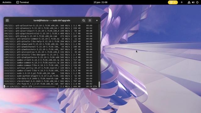This screenshot has width=201, height=113.
Task: Click the terminal scrollbar thumb
Action: click(x=99, y=84)
